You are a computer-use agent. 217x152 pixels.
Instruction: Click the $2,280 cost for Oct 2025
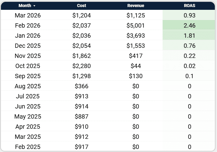click(81, 66)
